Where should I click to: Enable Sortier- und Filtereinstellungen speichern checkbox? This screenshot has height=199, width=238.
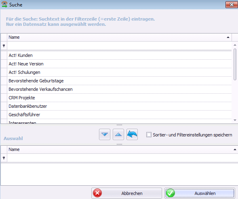click(x=149, y=135)
